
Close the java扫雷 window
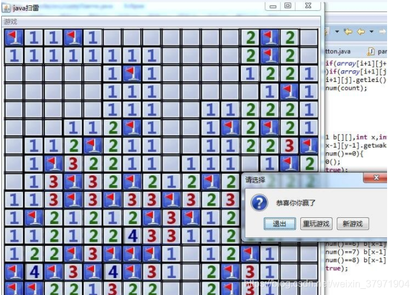tap(308, 6)
